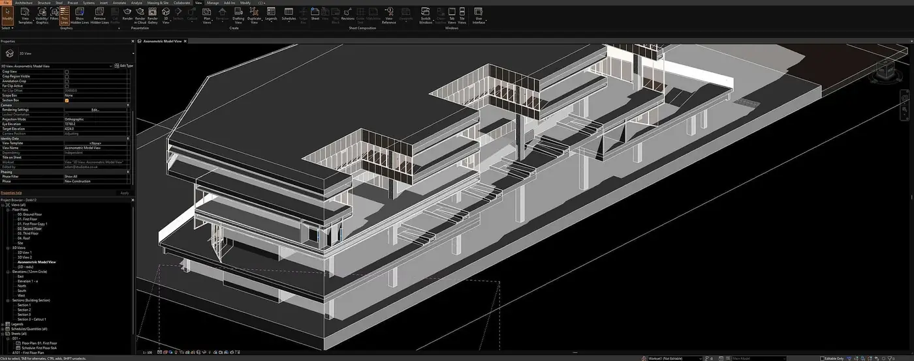This screenshot has height=361, width=914.
Task: Collapse the Floor Plans tree node
Action: [8, 210]
